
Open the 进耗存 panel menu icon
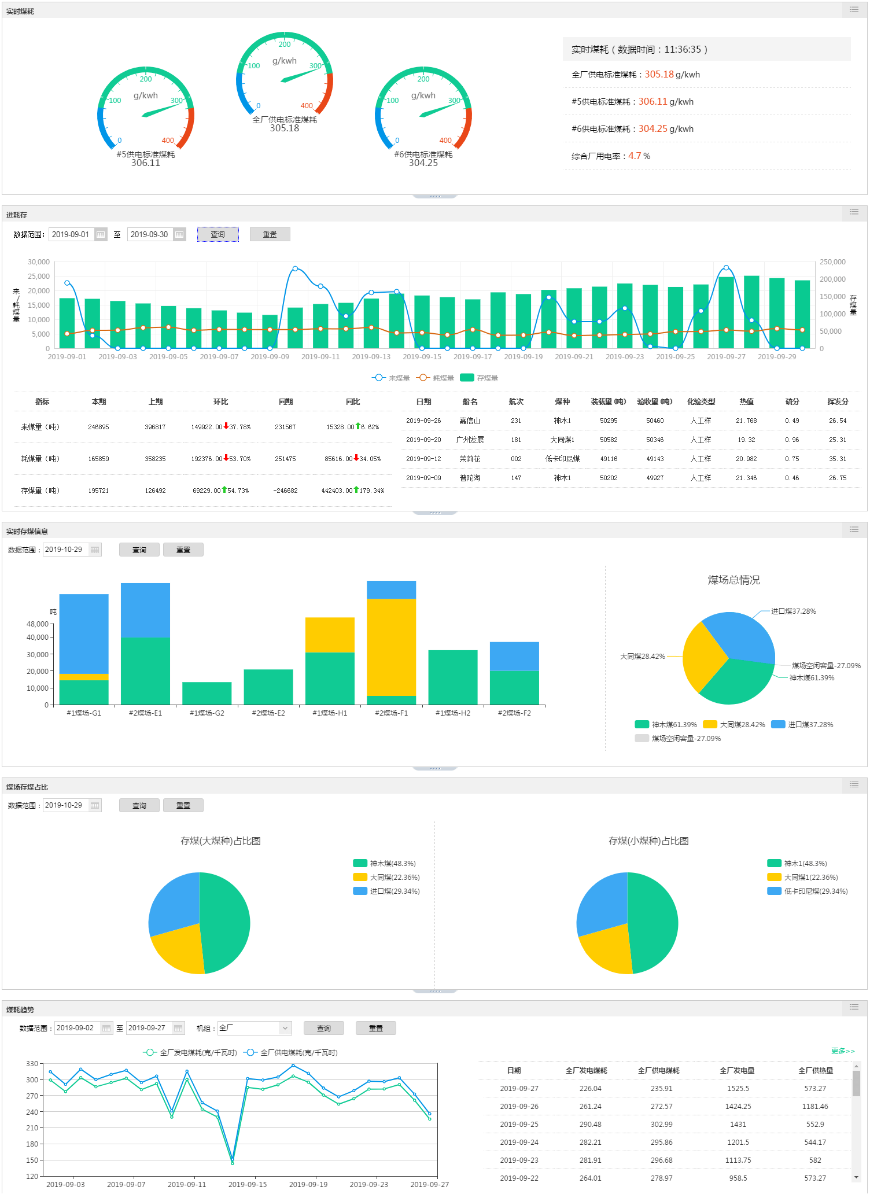[854, 213]
